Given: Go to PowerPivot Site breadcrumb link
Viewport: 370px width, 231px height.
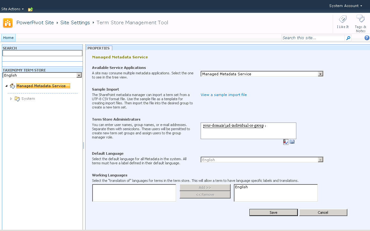Looking at the screenshot, I should tap(35, 23).
